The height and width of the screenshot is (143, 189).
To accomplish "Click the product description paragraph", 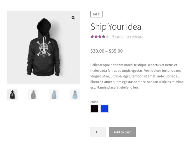I will click(137, 76).
